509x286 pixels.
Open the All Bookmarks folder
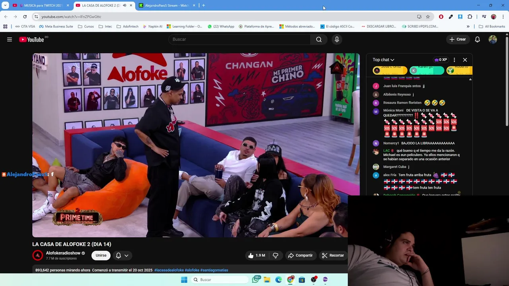[x=492, y=27]
